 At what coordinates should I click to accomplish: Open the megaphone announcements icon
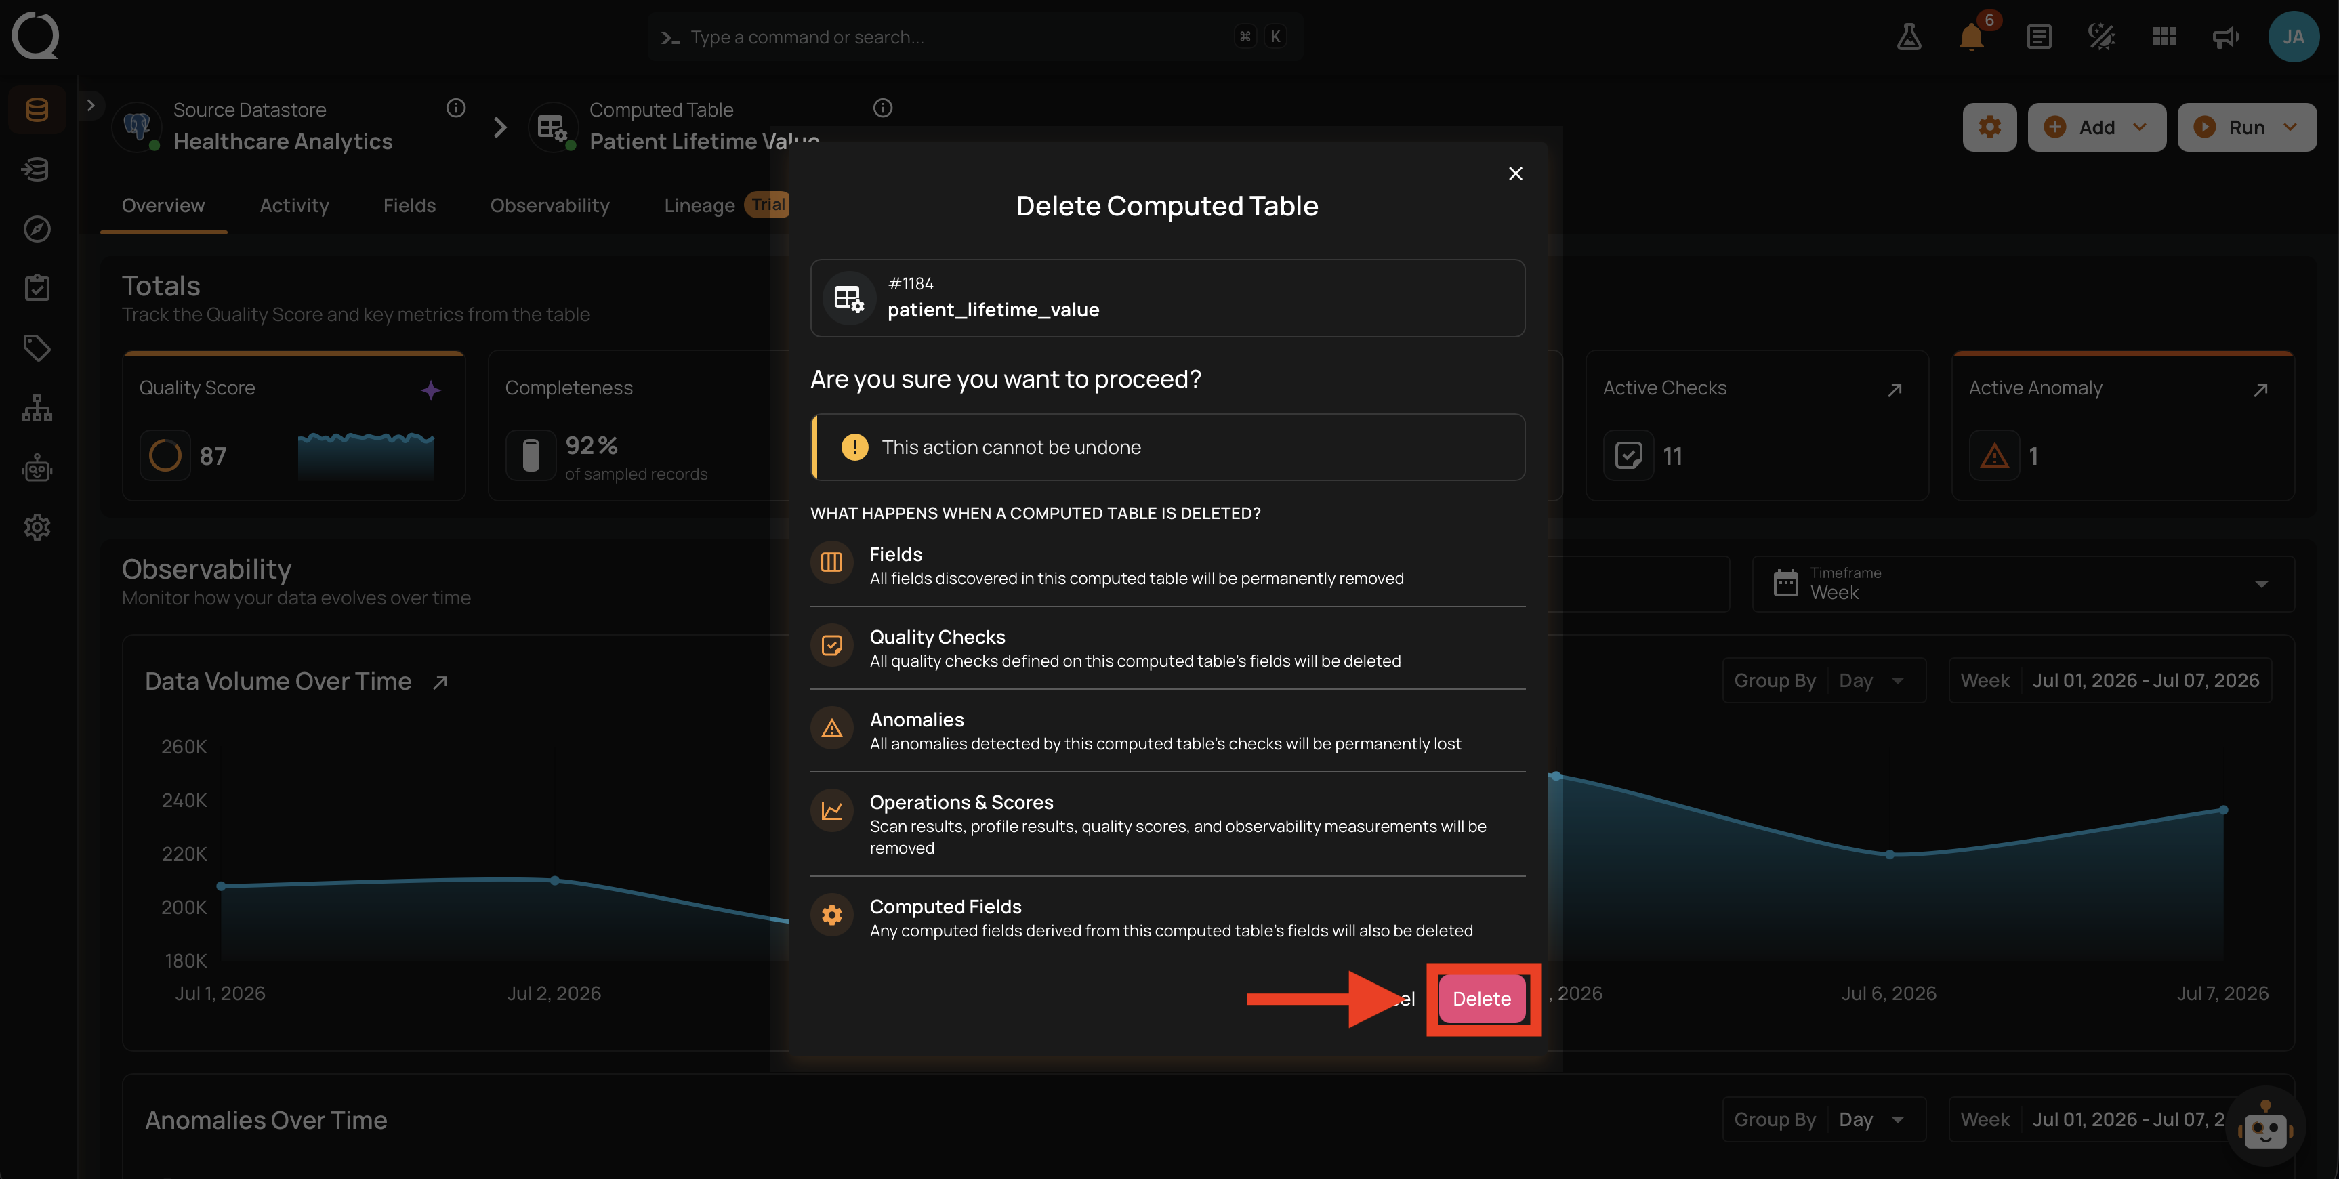coord(2225,37)
